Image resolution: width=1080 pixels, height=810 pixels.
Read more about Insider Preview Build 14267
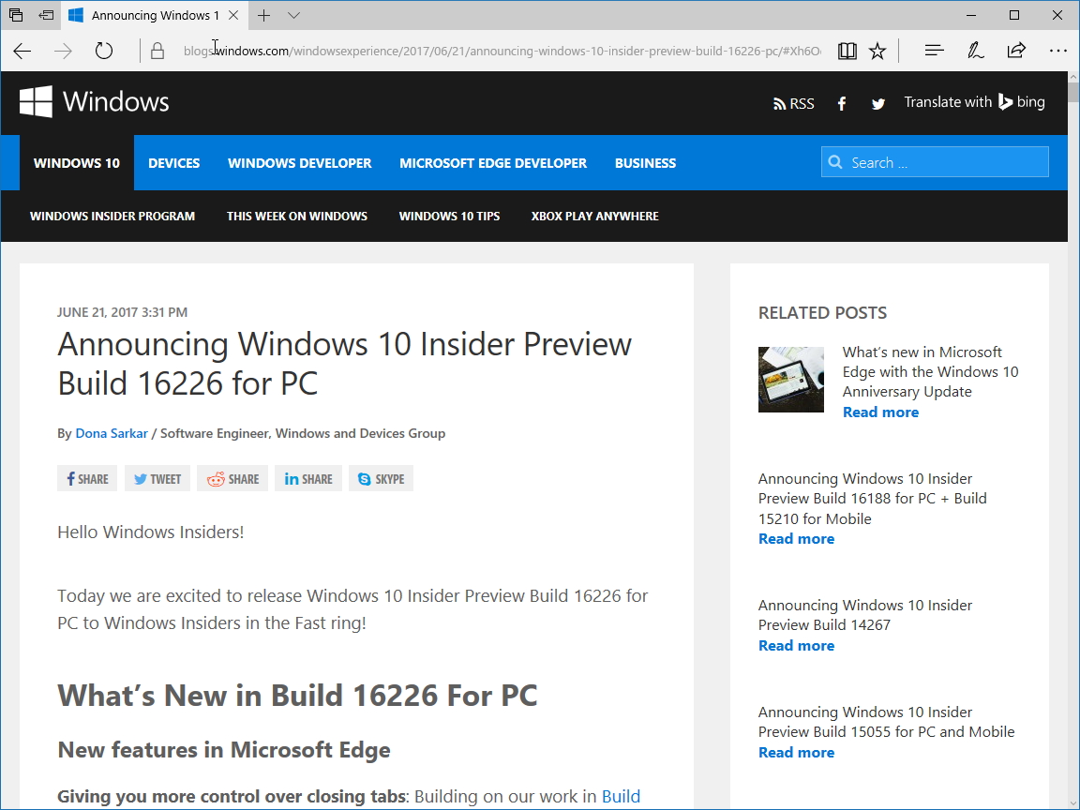796,645
